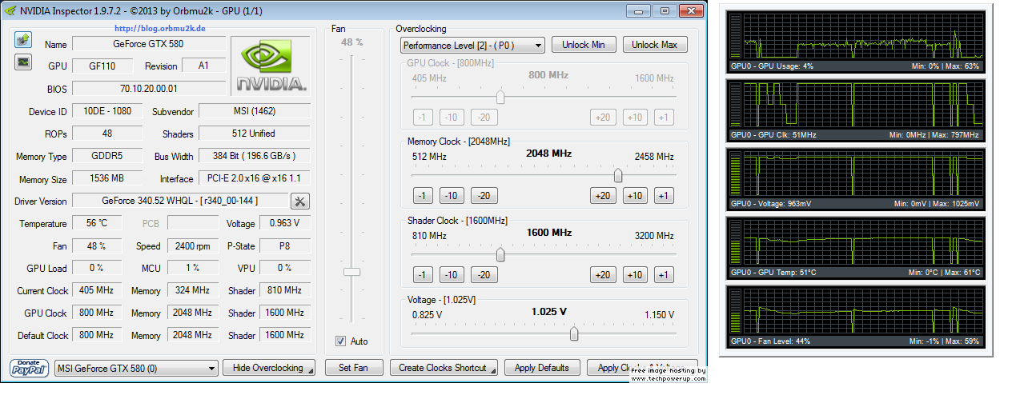Click the Interface value PCI-E 2.0 x16
Viewport: 1028px width, 395px height.
(x=255, y=178)
